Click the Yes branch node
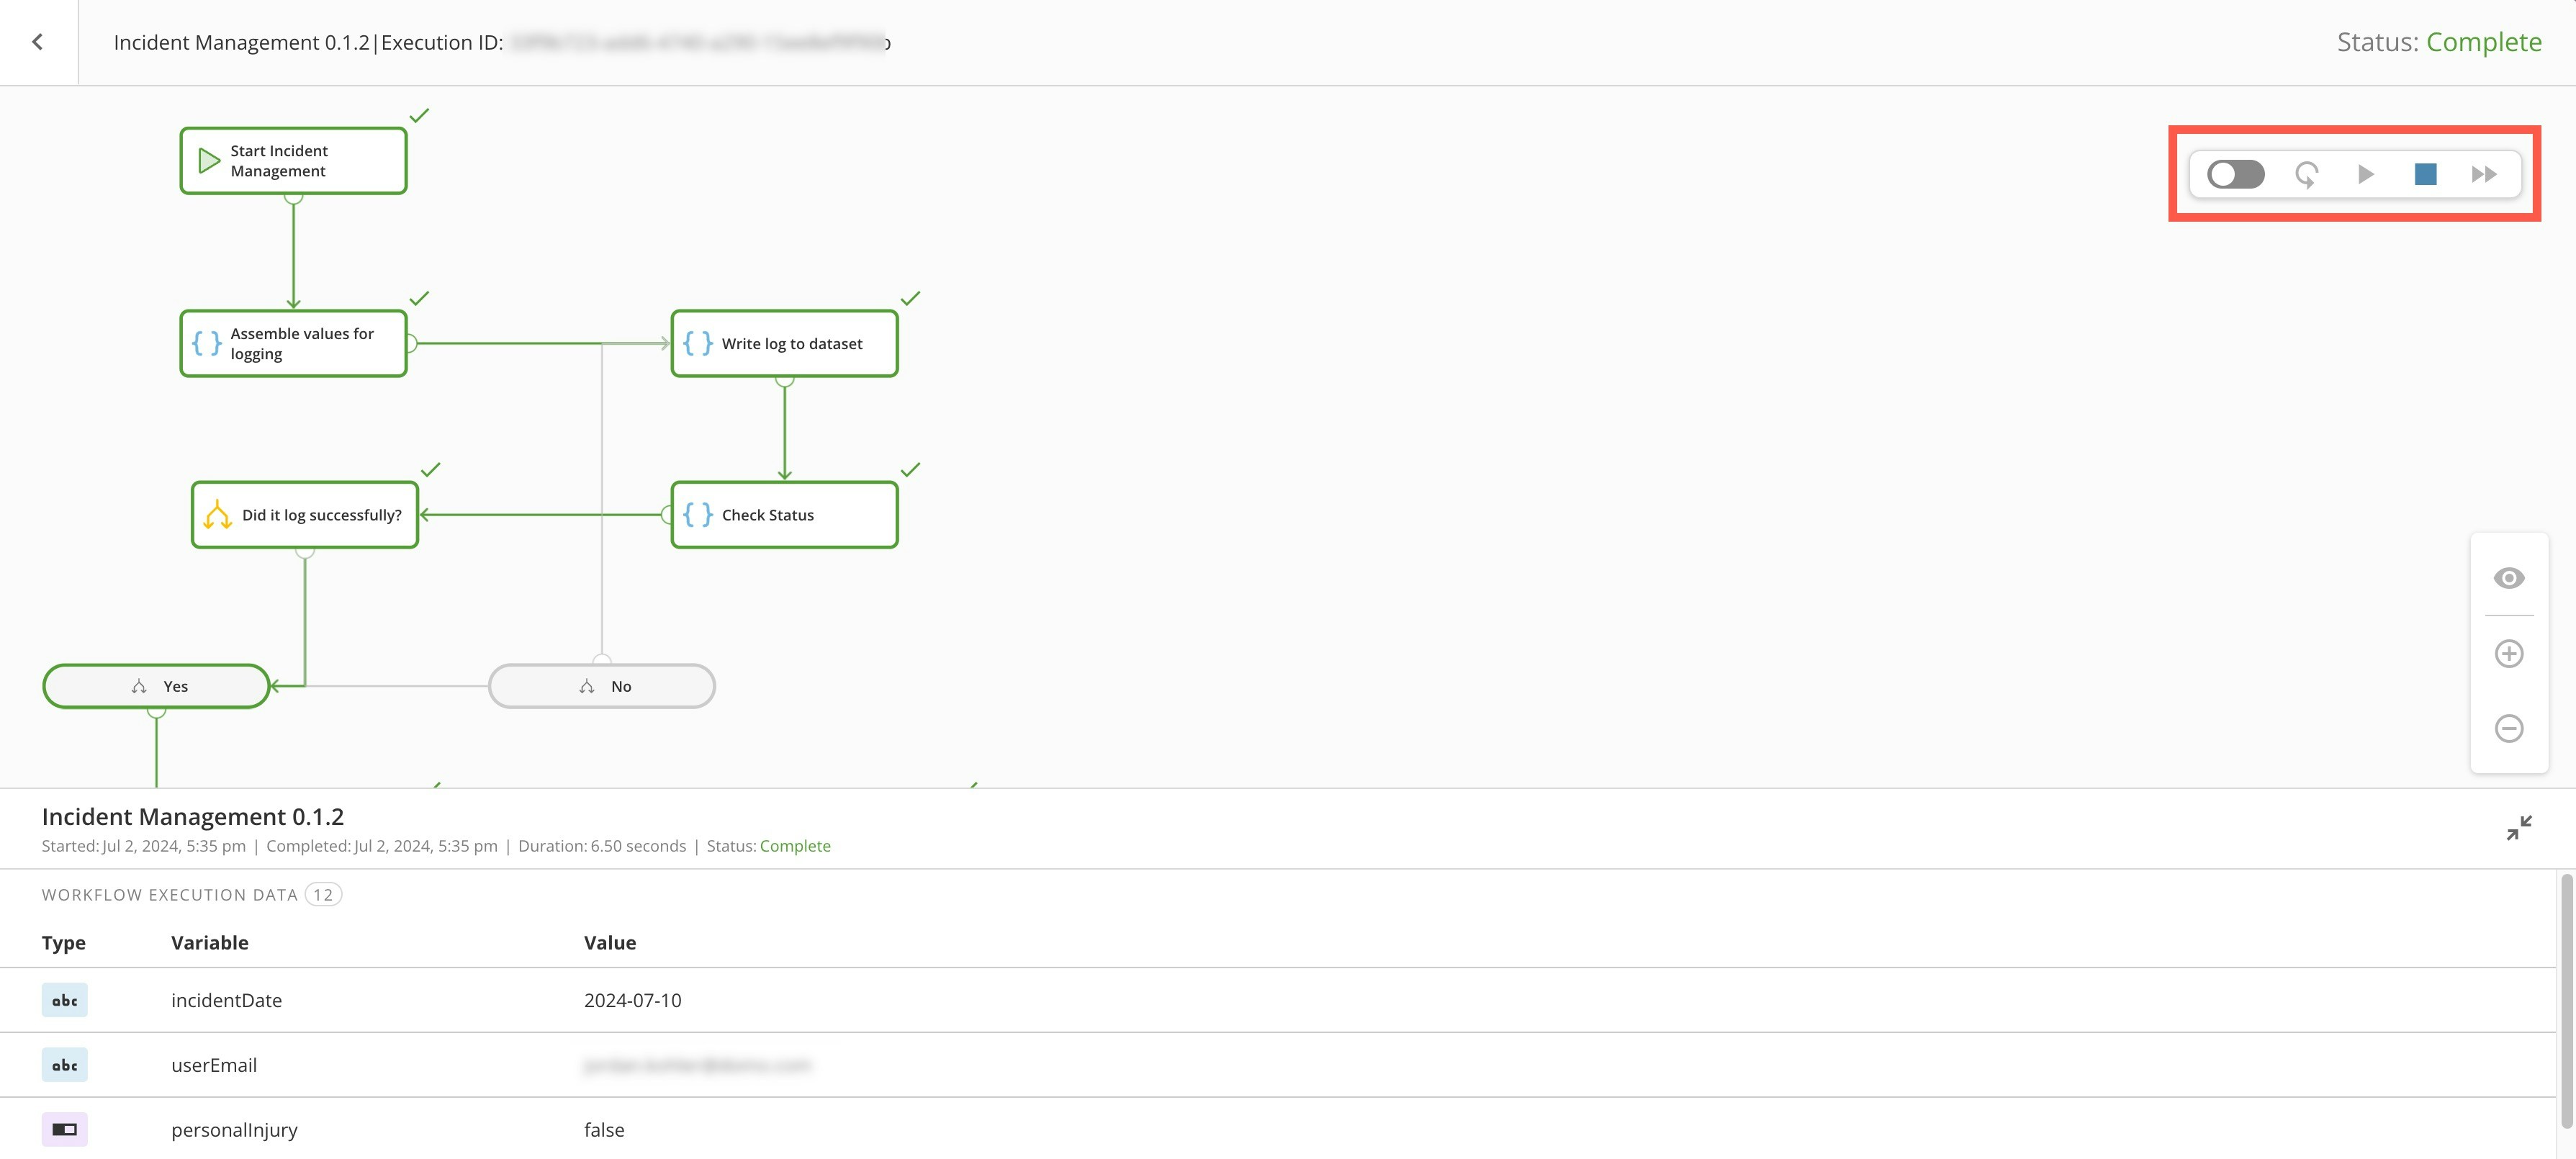The width and height of the screenshot is (2576, 1159). pyautogui.click(x=156, y=686)
